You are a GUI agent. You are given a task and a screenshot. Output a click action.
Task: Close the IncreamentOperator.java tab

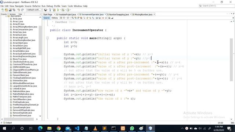(x=105, y=15)
